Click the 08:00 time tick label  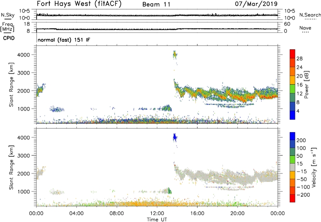(116, 214)
